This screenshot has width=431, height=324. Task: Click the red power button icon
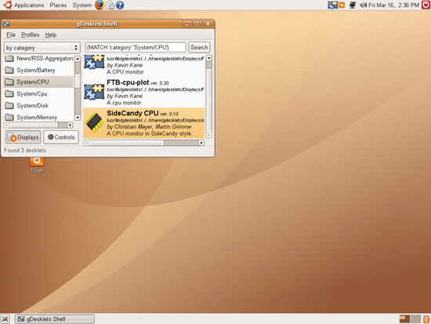tap(426, 5)
